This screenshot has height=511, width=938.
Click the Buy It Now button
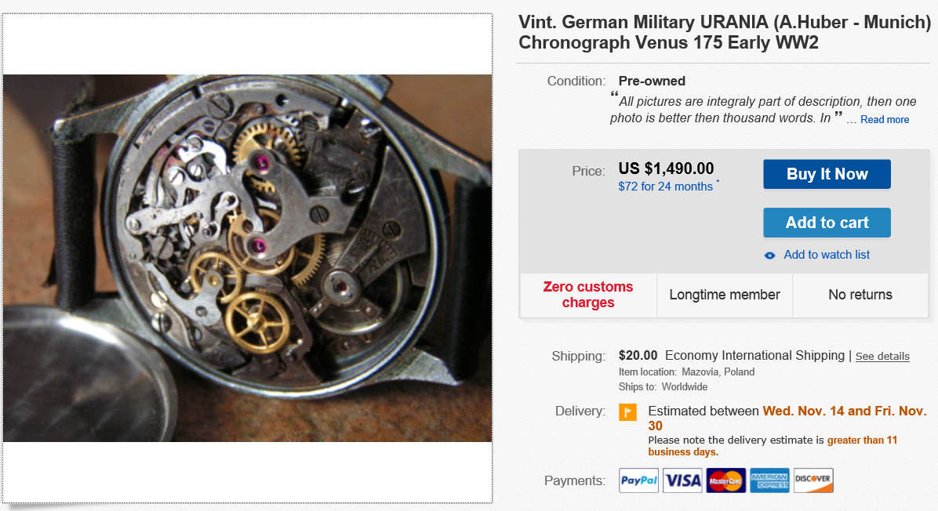click(x=827, y=174)
